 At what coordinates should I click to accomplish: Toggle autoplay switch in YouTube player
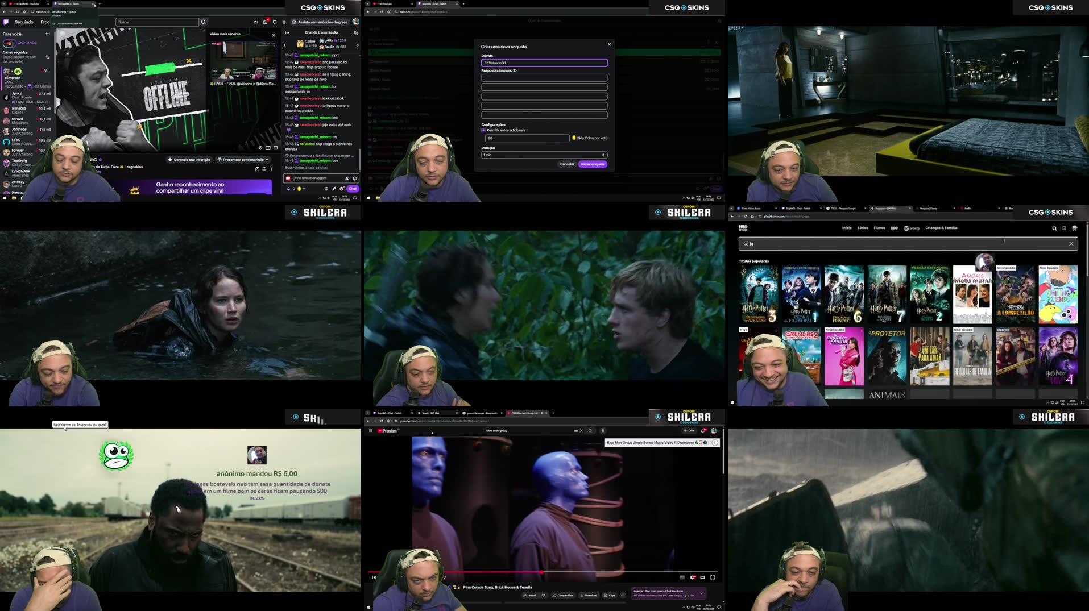(693, 577)
